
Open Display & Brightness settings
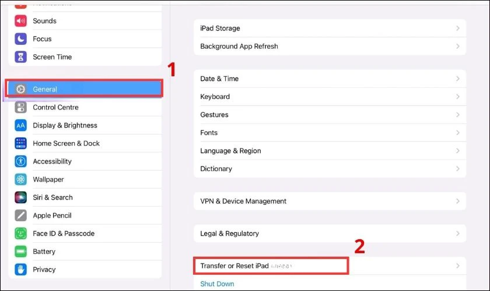coord(85,125)
